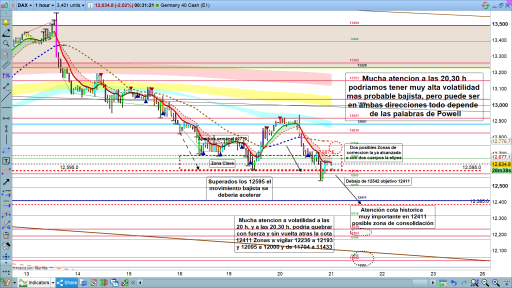Click the Share button
Screen dimensions: 512x288
click(x=66, y=283)
